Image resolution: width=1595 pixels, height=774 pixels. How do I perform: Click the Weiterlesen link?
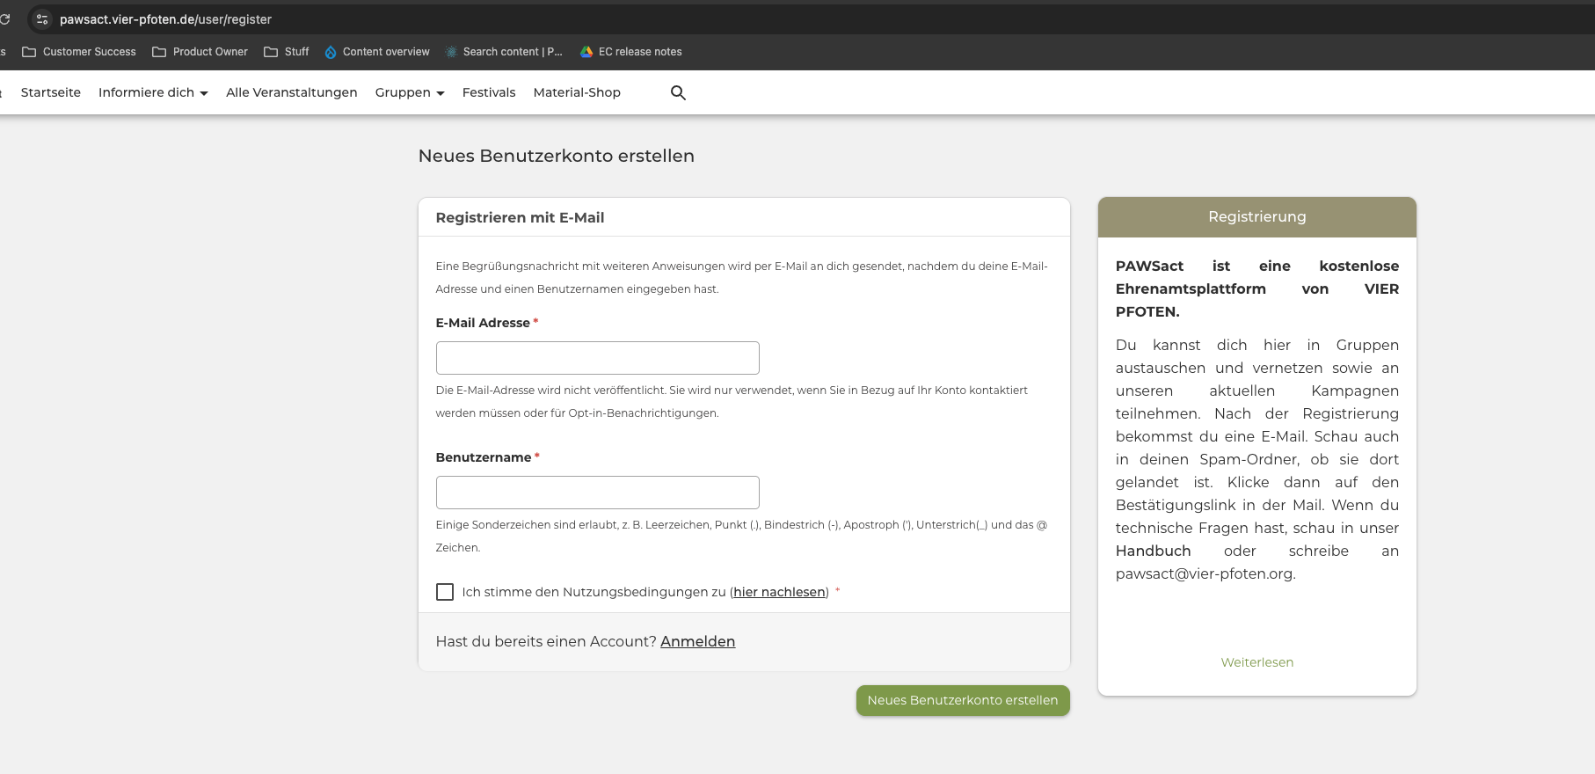coord(1257,662)
